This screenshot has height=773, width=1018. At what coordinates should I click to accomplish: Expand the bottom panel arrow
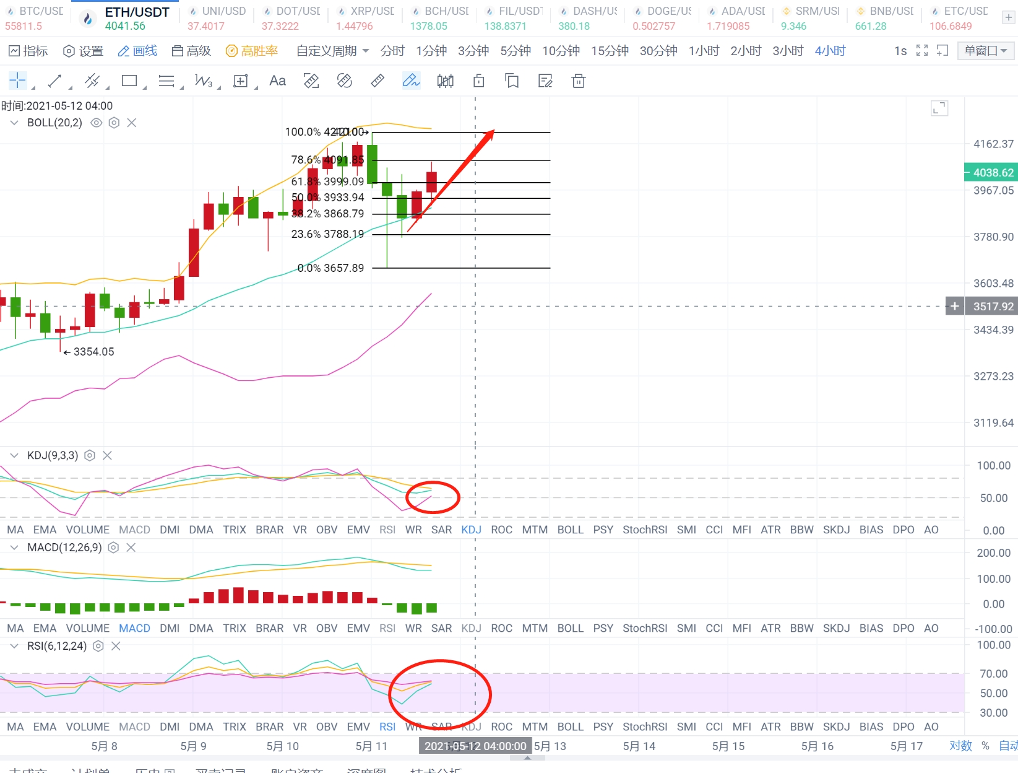click(x=527, y=758)
